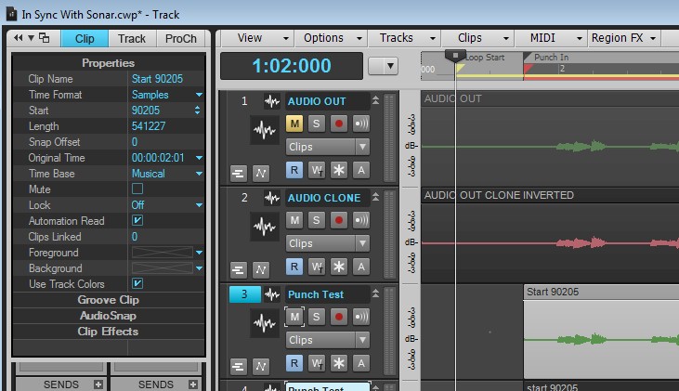
Task: Click large waveform icon on AUDIO OUT track
Action: 265,129
